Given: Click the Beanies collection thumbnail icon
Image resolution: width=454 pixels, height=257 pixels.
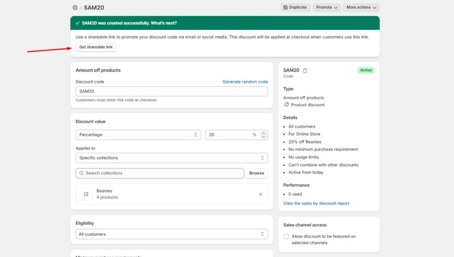Looking at the screenshot, I should 86,194.
